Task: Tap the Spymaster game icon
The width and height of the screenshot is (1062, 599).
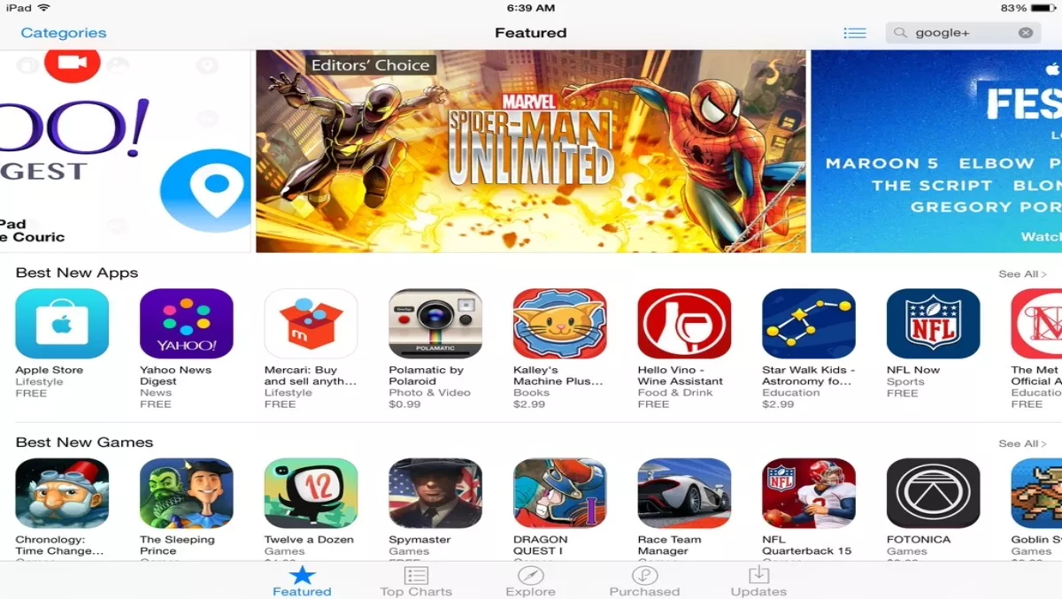Action: [x=435, y=493]
